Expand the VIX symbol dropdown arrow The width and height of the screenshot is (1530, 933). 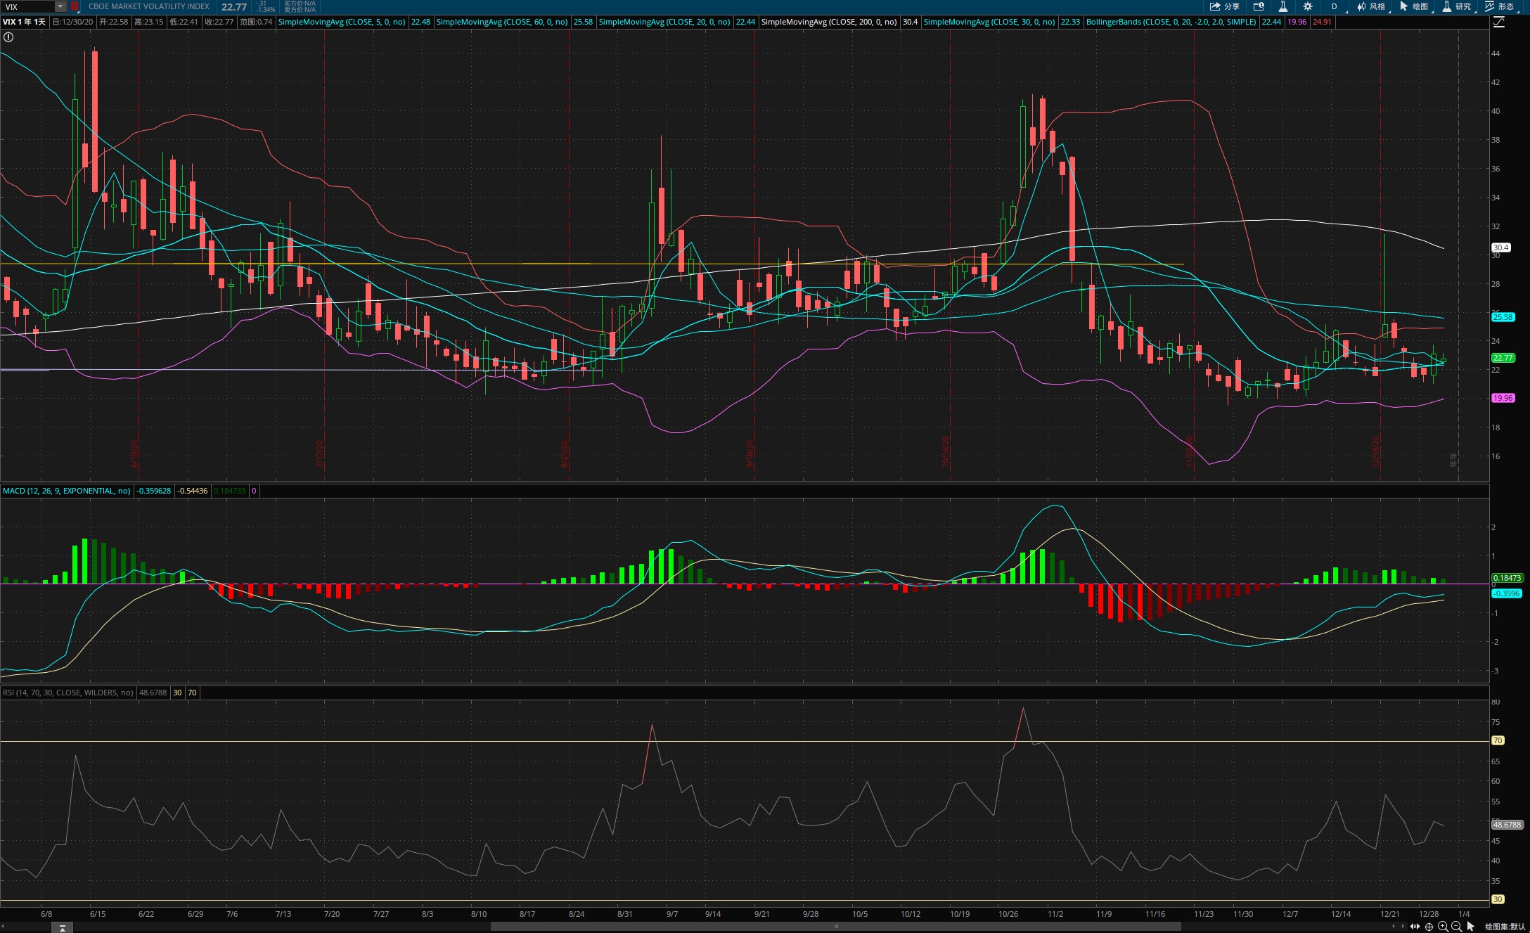coord(60,6)
